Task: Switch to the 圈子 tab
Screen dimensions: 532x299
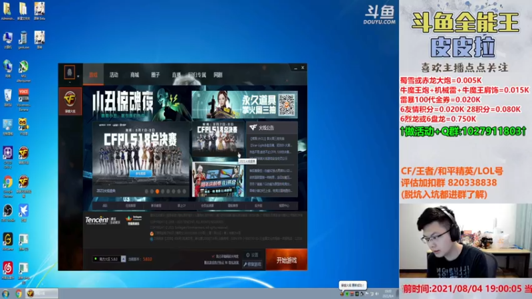Action: 156,75
